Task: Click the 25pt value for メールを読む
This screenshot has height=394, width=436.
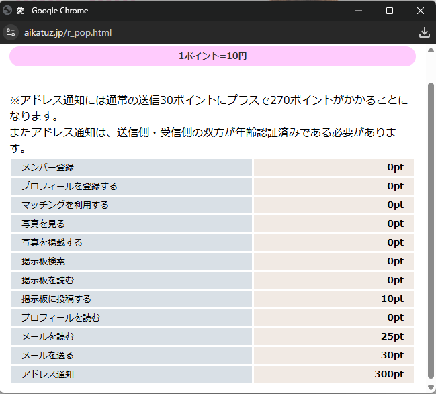Action: pyautogui.click(x=392, y=336)
